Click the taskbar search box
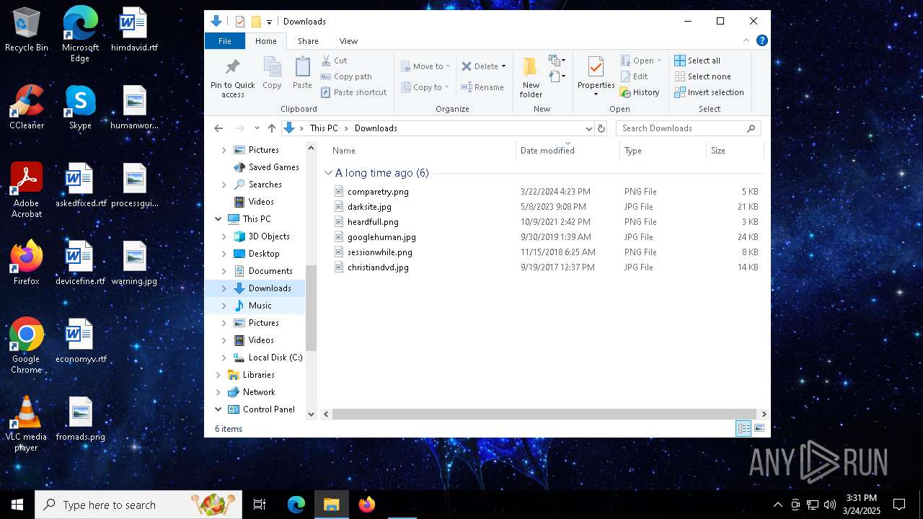The width and height of the screenshot is (923, 519). pyautogui.click(x=138, y=505)
